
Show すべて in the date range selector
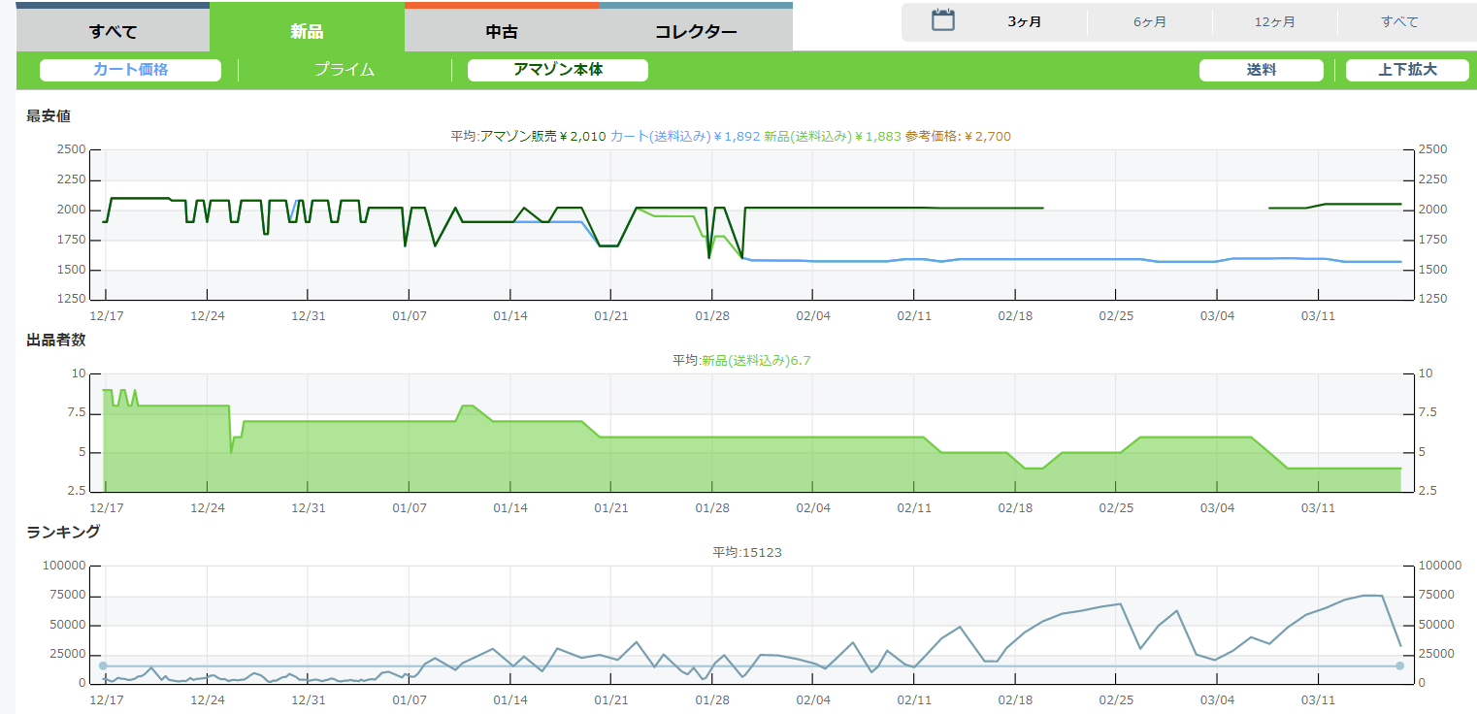pos(1399,21)
